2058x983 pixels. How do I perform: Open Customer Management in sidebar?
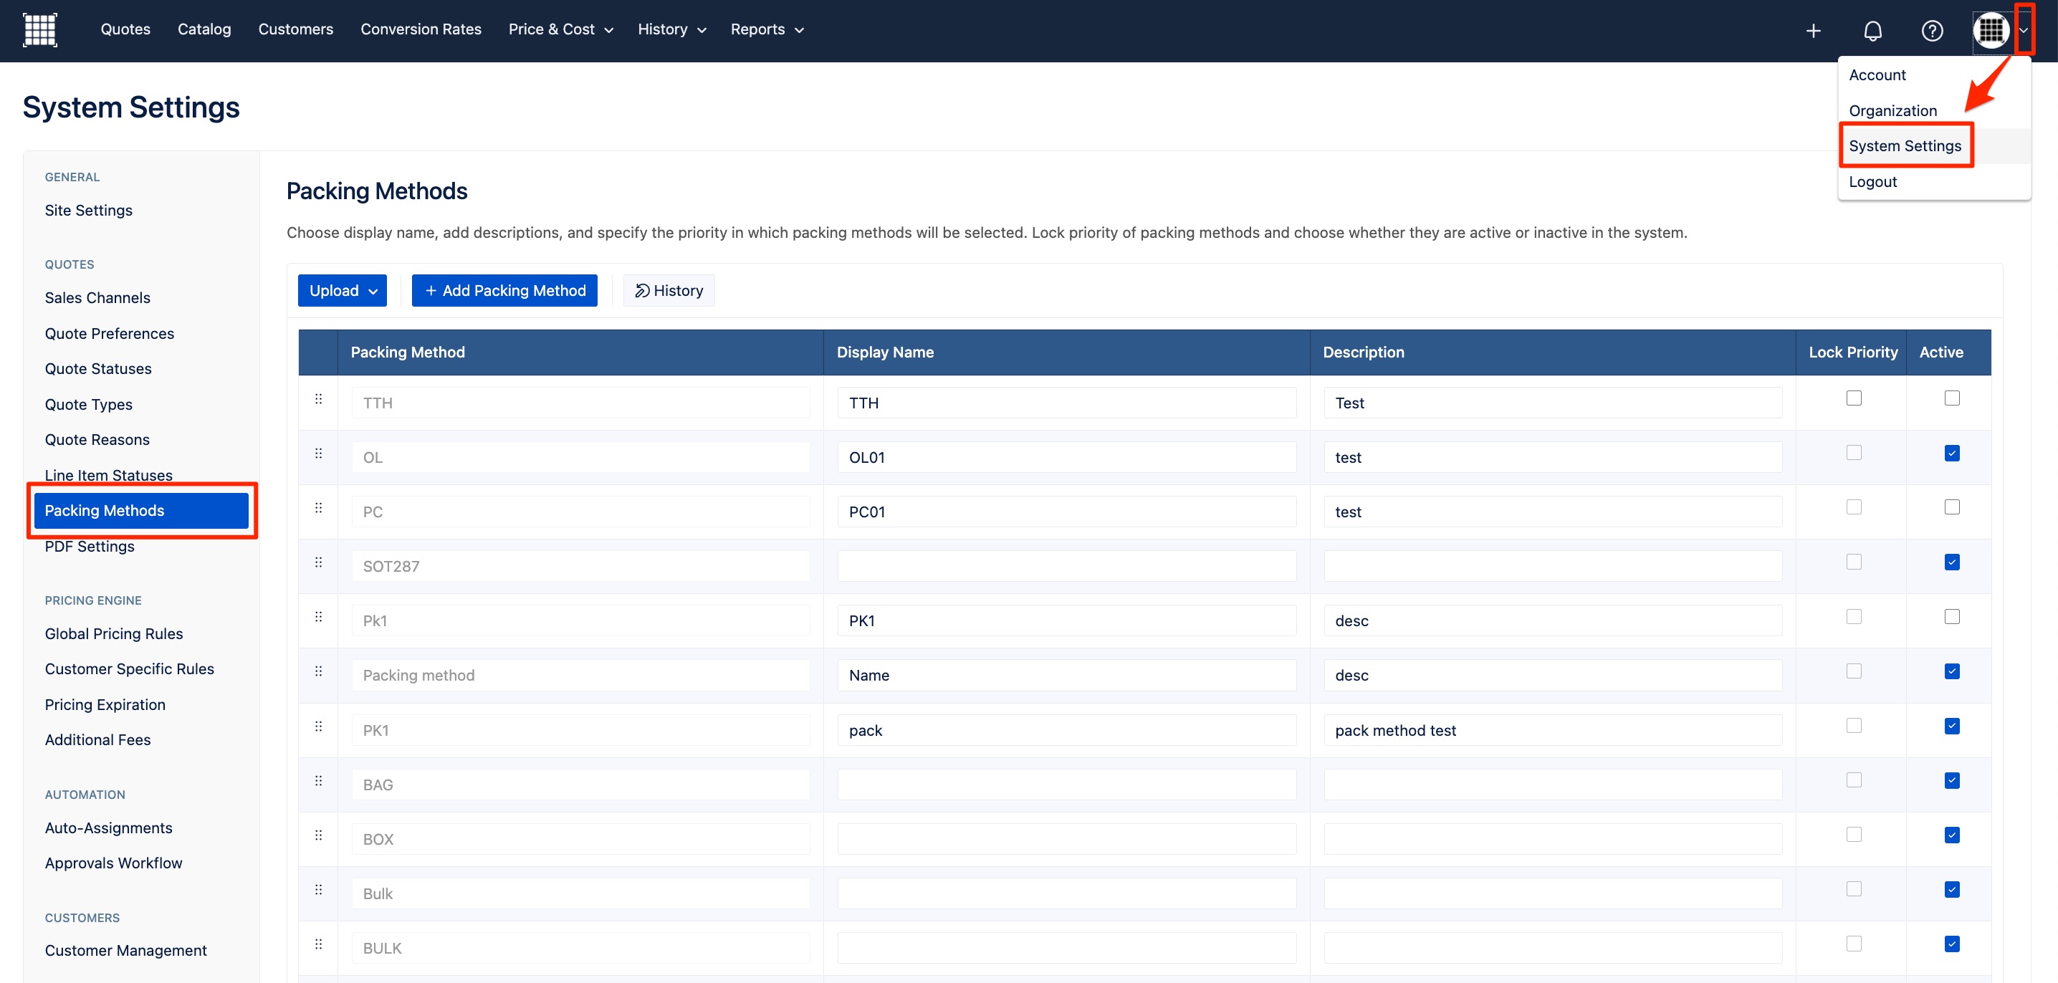[125, 951]
